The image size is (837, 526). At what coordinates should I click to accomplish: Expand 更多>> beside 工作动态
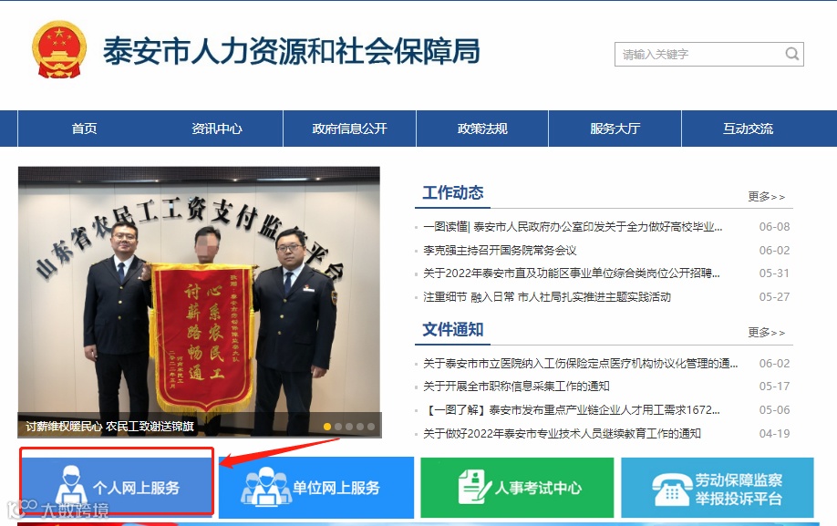767,197
